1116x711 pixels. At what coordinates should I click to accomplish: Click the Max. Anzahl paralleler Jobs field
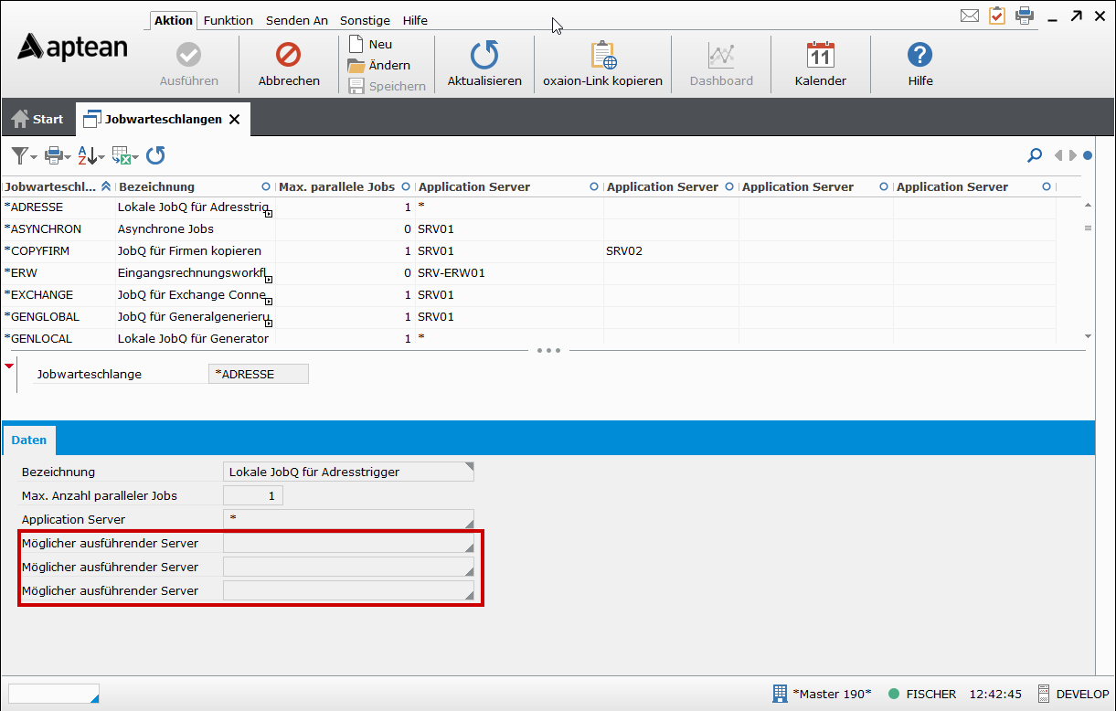(253, 495)
